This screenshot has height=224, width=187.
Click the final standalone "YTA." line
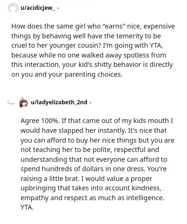pyautogui.click(x=27, y=207)
